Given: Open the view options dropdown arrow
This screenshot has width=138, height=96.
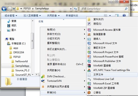Looking at the screenshot, I should 110,16.
